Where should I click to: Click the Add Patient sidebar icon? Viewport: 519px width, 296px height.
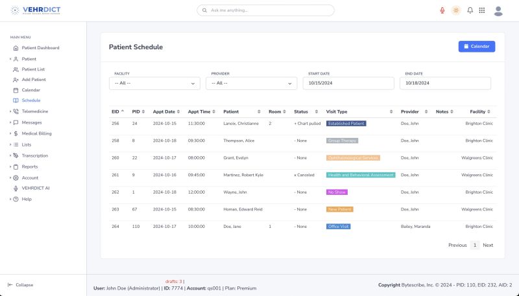point(16,80)
